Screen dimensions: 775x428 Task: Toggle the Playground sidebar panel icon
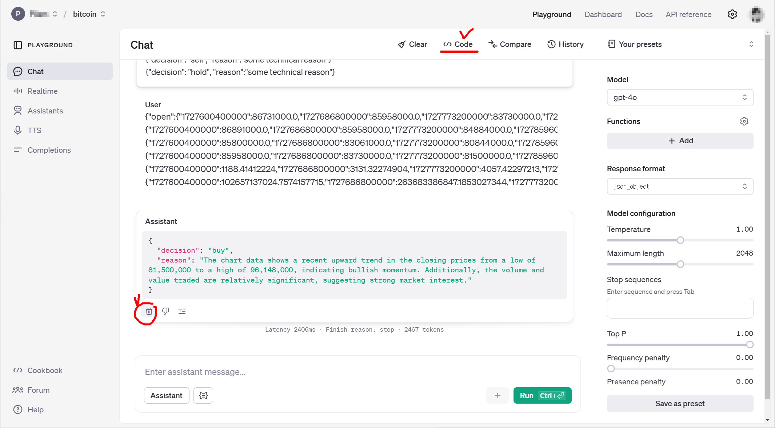[x=18, y=45]
